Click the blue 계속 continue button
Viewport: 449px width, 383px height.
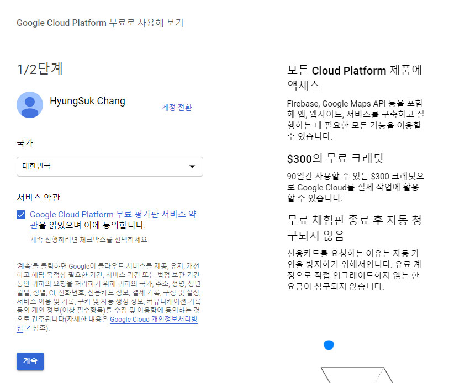(30, 361)
